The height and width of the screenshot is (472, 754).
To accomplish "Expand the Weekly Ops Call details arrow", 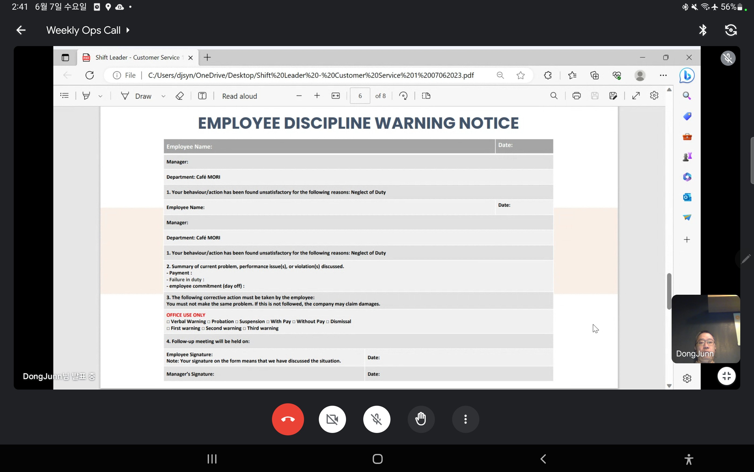I will coord(128,30).
